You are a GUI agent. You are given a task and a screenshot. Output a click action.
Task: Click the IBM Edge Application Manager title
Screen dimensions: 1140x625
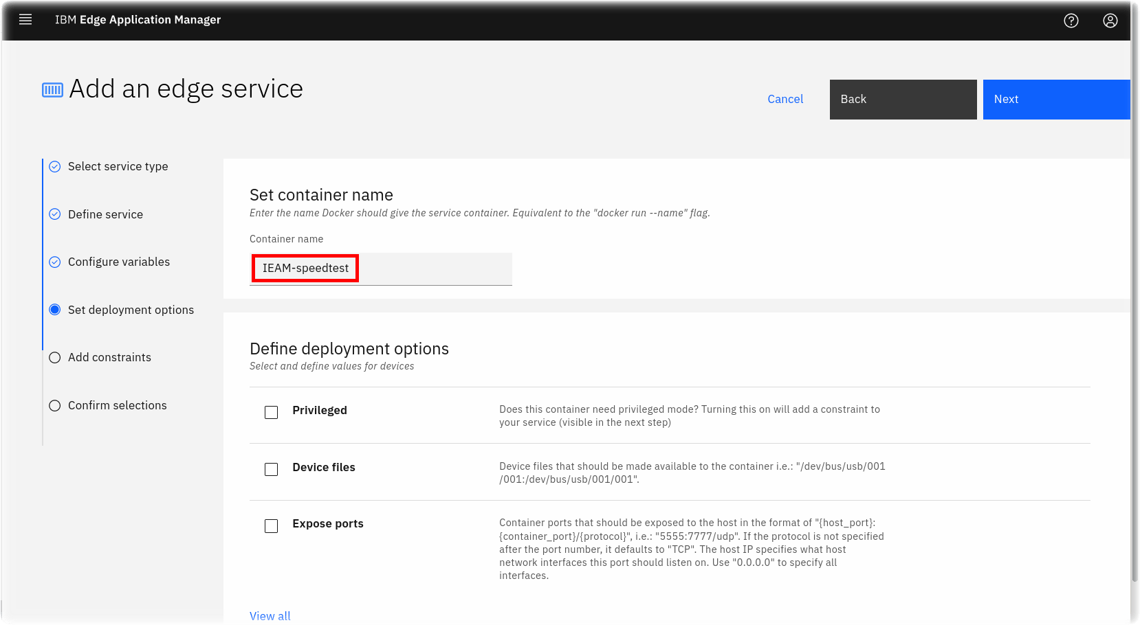click(x=138, y=20)
